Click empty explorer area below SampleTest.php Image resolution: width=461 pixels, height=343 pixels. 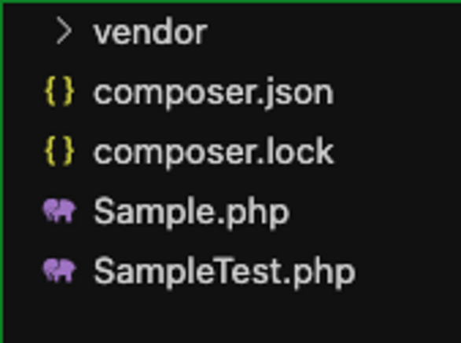click(x=230, y=317)
